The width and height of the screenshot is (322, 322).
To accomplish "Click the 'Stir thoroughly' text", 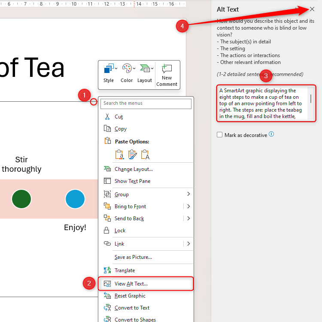I will 21,164.
